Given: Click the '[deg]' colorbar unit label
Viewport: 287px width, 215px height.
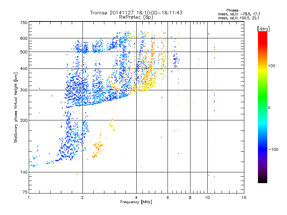Looking at the screenshot, I should [x=263, y=29].
